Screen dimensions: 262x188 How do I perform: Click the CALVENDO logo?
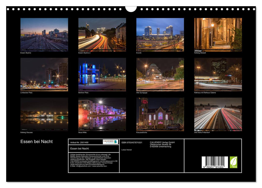(110, 142)
